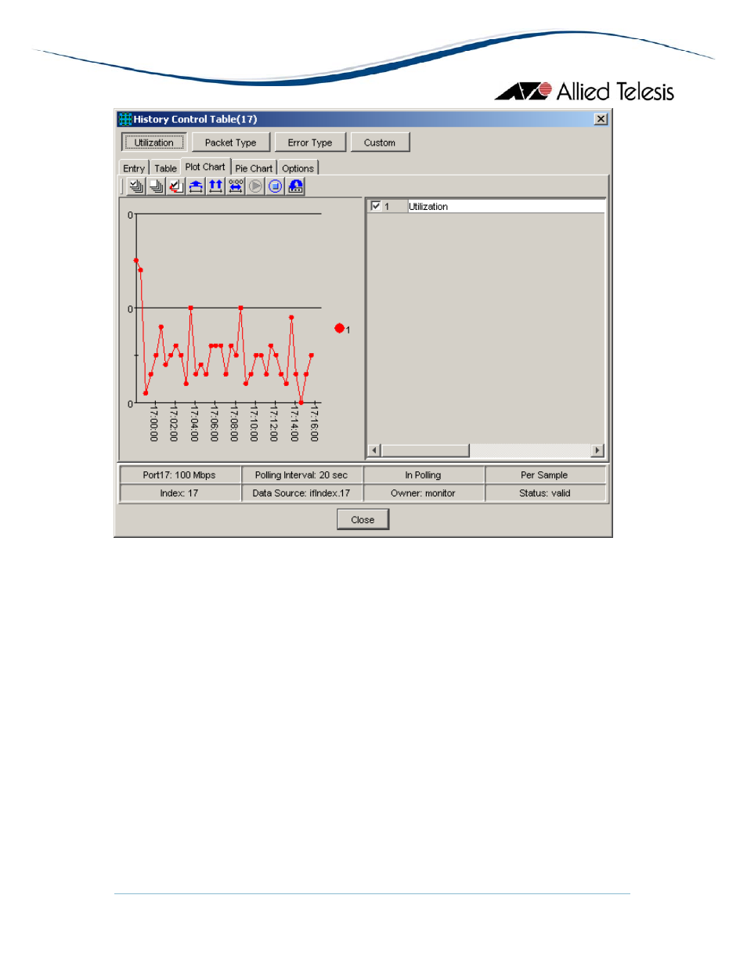Click the legend list scroll right arrow
This screenshot has height=967, width=747.
pos(597,450)
